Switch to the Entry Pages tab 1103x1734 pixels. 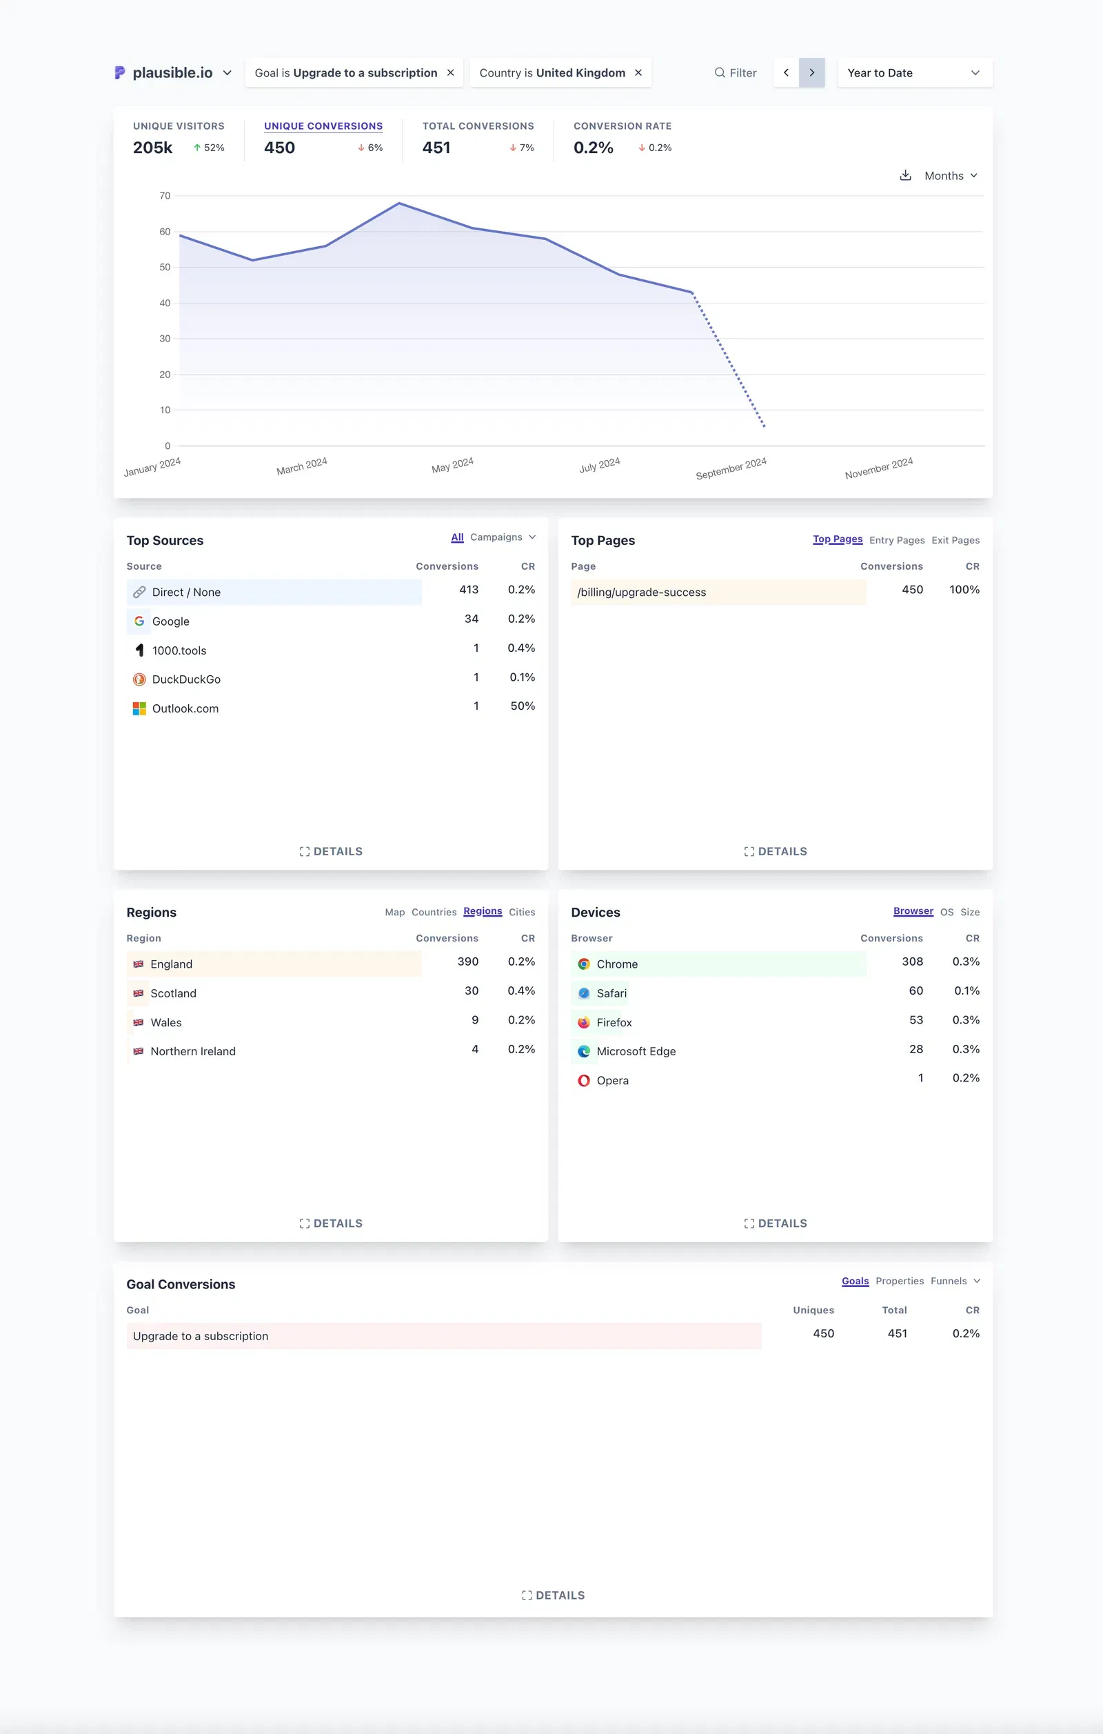coord(896,540)
